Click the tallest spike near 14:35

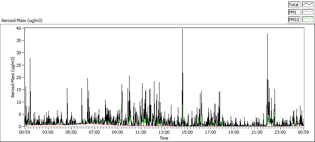point(182,77)
